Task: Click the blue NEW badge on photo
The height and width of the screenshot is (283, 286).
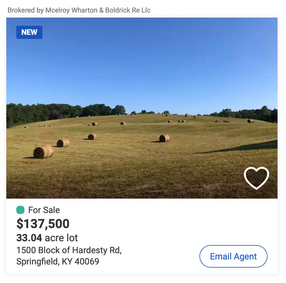Action: [29, 32]
